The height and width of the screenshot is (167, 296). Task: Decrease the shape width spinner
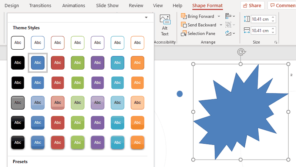(273, 32)
